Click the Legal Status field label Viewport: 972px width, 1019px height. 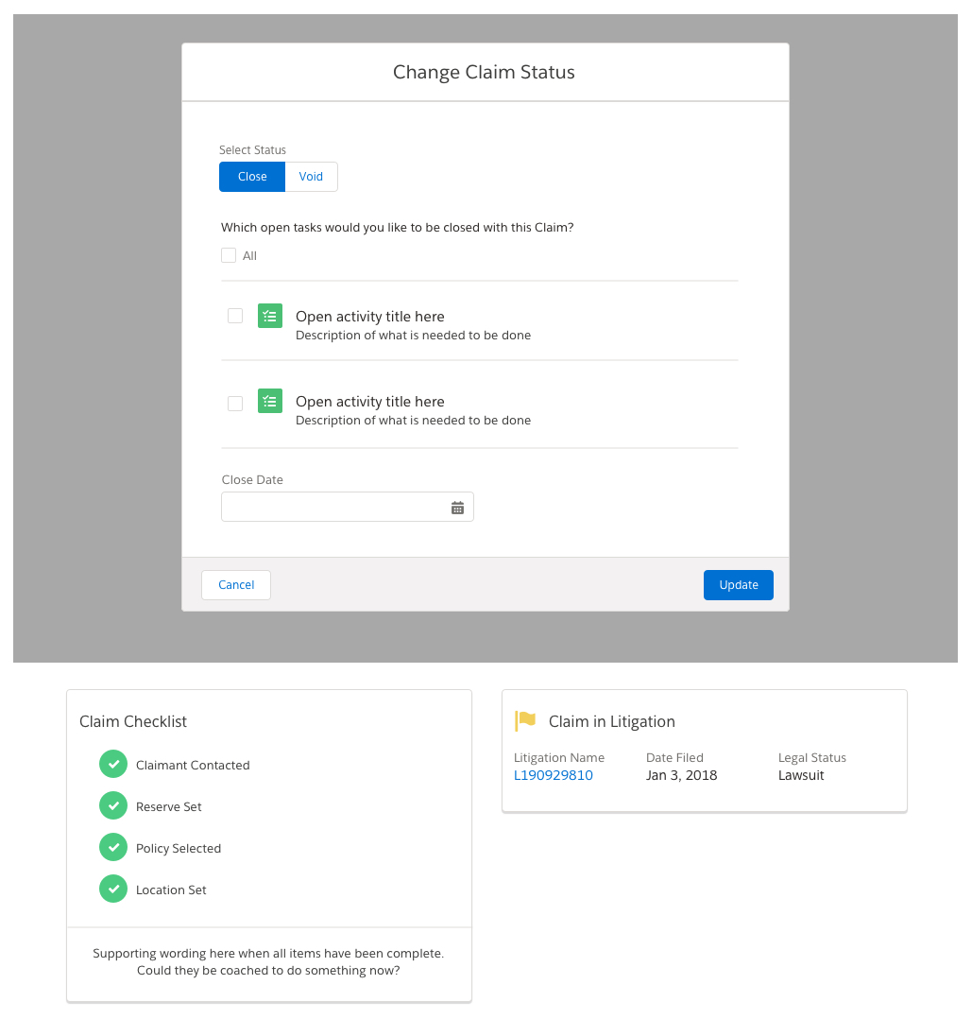click(x=812, y=758)
